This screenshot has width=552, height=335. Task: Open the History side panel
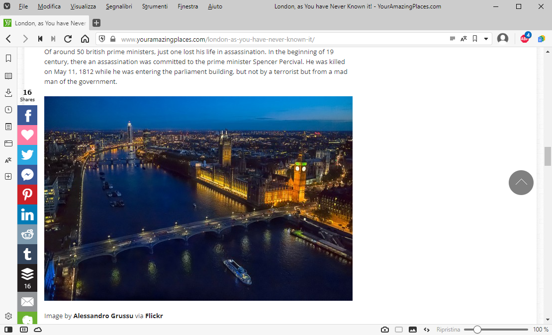click(x=8, y=110)
